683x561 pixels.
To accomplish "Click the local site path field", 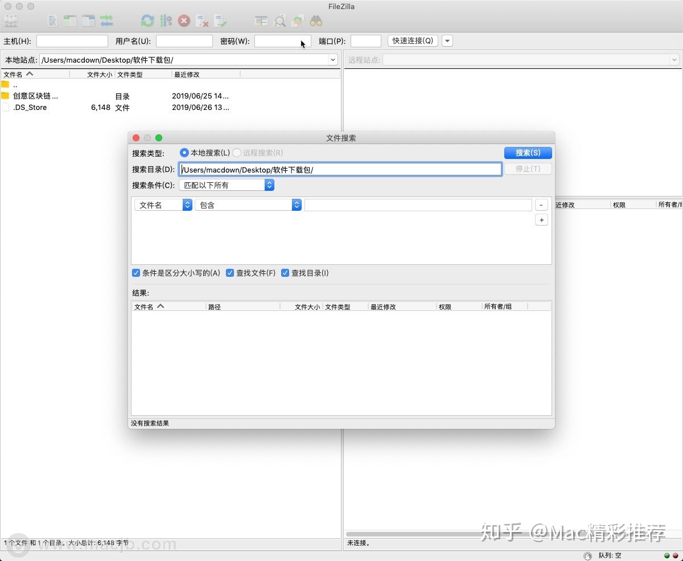I will [184, 60].
